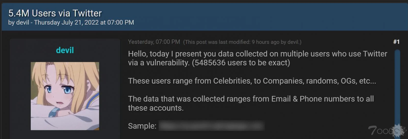The width and height of the screenshot is (408, 139).
Task: Open the post permalink "#1"
Action: coord(396,42)
